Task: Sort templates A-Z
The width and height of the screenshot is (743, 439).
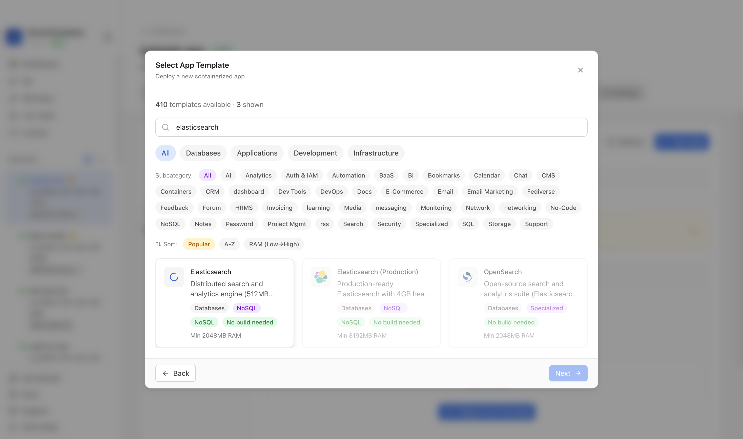Action: tap(230, 244)
